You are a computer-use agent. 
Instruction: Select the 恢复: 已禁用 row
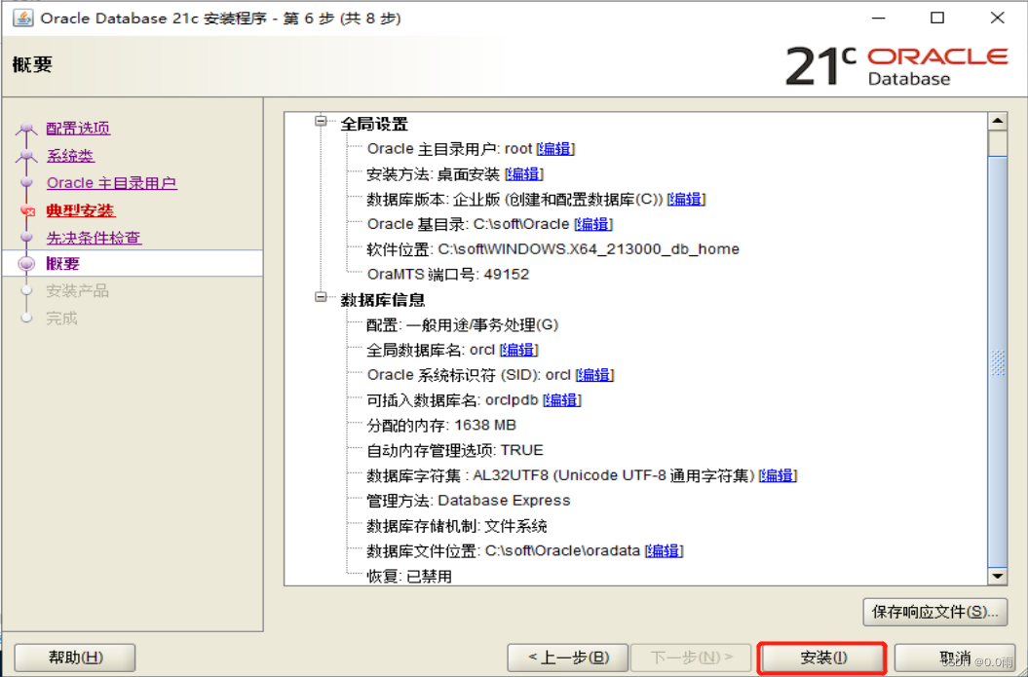pyautogui.click(x=409, y=577)
